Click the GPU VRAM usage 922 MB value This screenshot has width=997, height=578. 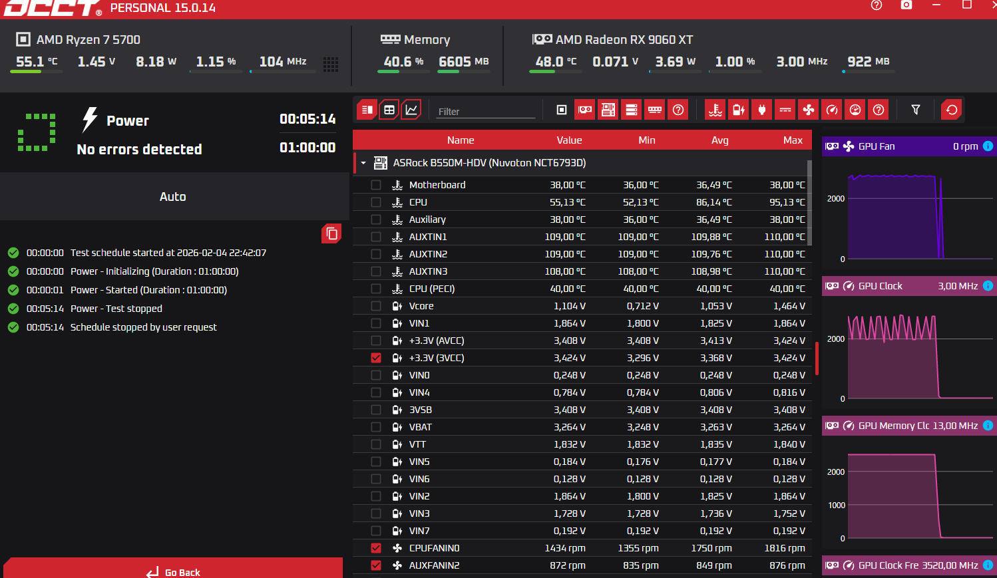(x=869, y=62)
